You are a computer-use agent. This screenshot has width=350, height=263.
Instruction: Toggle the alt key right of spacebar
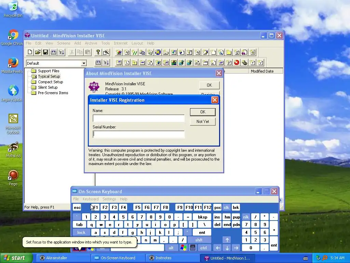171,248
